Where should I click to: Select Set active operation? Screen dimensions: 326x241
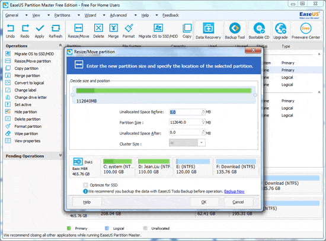[x=18, y=104]
